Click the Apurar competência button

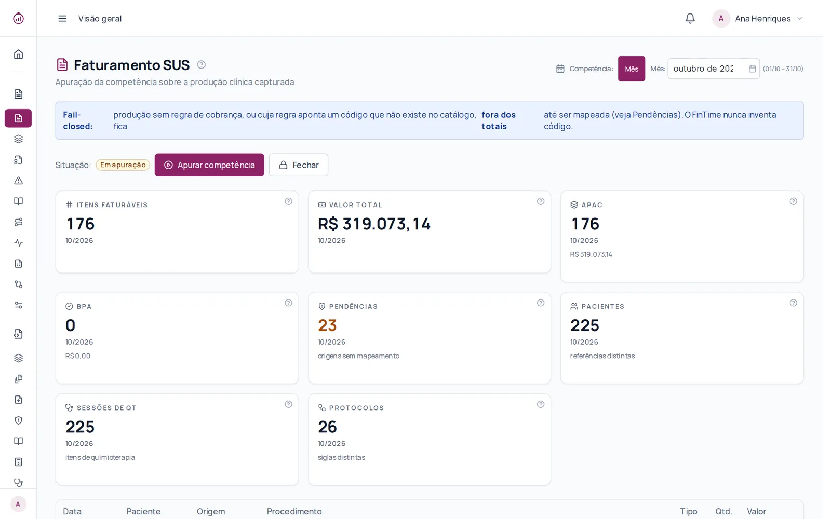point(209,165)
